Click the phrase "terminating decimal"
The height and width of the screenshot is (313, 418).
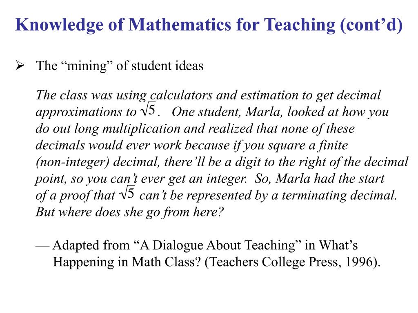click(x=339, y=196)
